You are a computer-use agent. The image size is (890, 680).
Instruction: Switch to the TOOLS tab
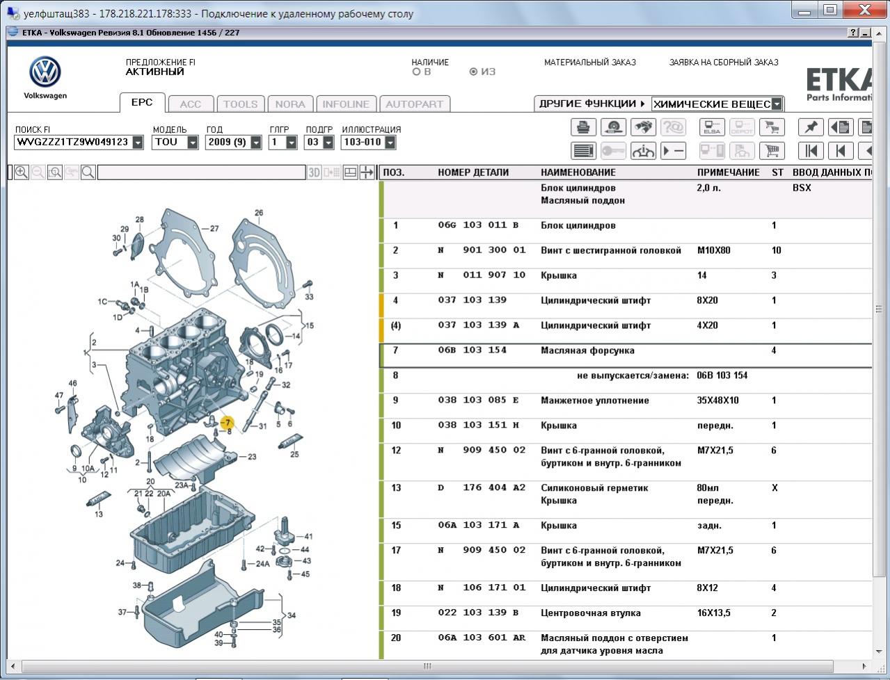point(240,104)
